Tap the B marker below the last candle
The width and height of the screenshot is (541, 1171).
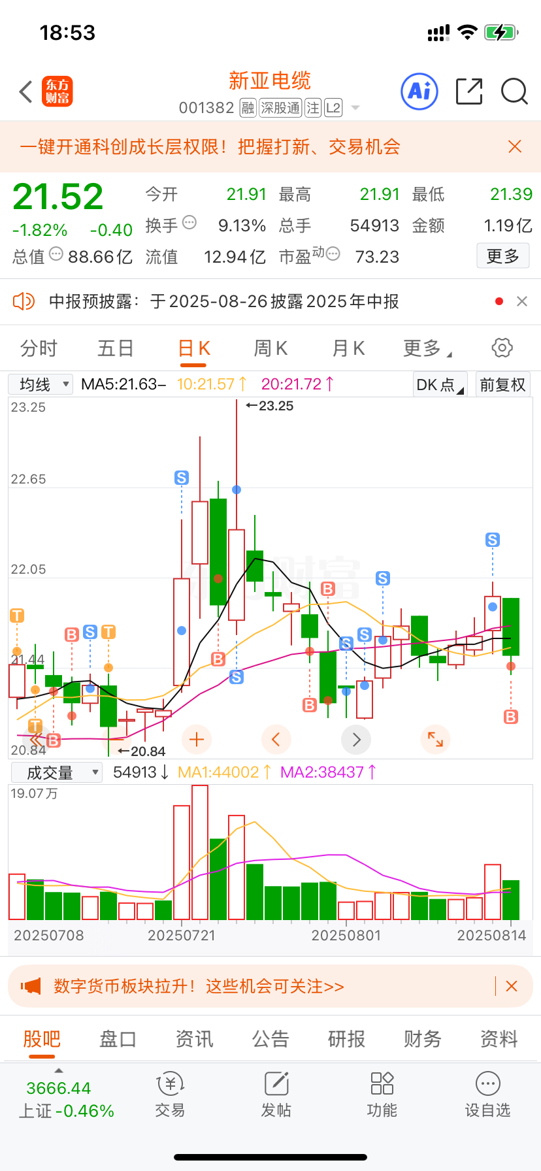click(x=511, y=717)
